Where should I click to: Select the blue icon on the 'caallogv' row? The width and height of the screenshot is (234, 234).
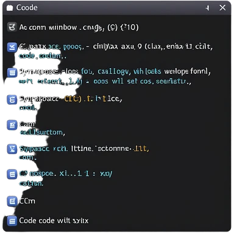12,73
